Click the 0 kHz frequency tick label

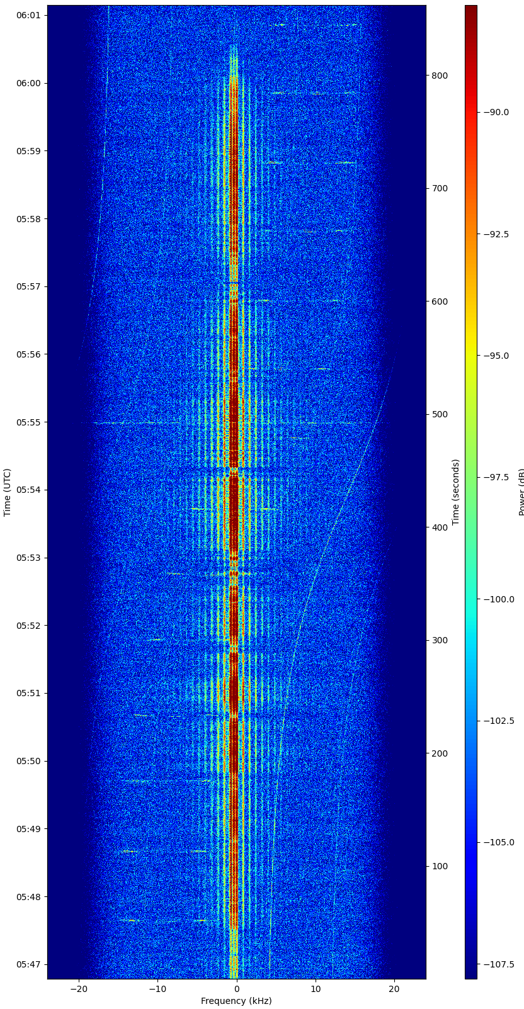pyautogui.click(x=237, y=989)
